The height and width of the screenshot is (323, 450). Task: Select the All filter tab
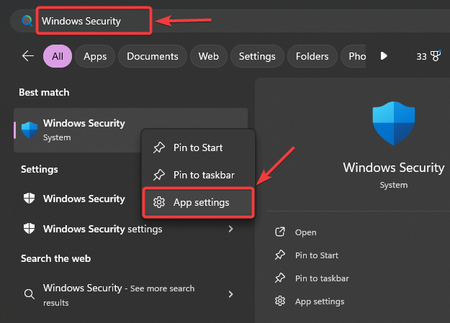(x=58, y=56)
